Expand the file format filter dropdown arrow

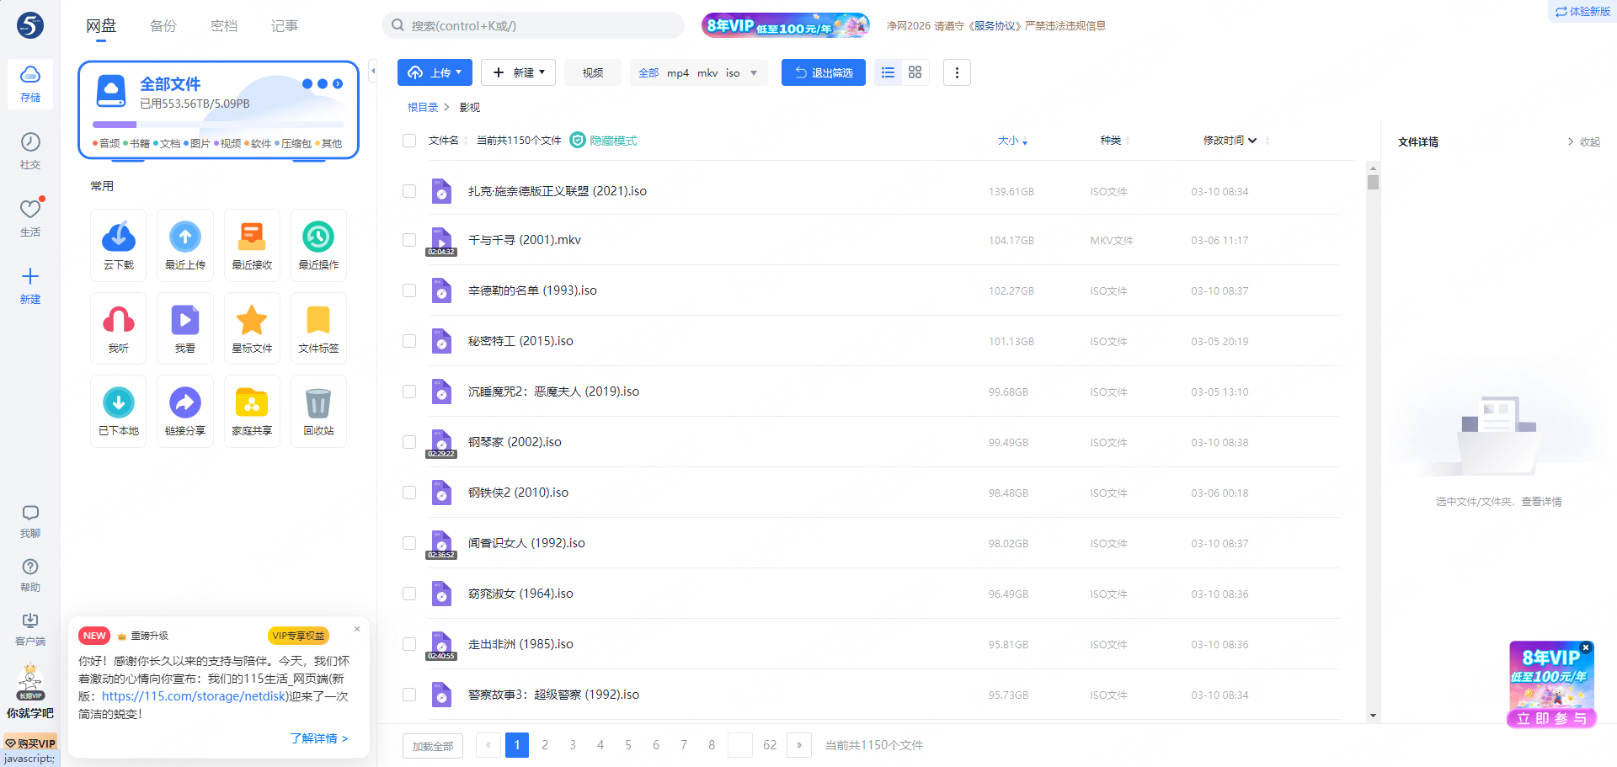754,73
